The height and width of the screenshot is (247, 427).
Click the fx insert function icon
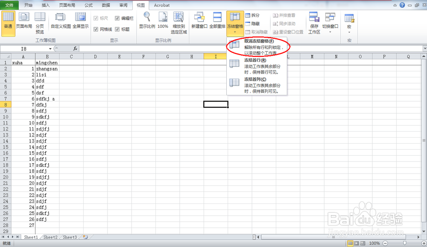click(75, 49)
